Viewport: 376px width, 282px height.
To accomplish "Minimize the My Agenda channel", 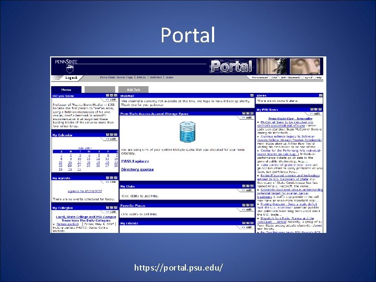I will point(112,178).
